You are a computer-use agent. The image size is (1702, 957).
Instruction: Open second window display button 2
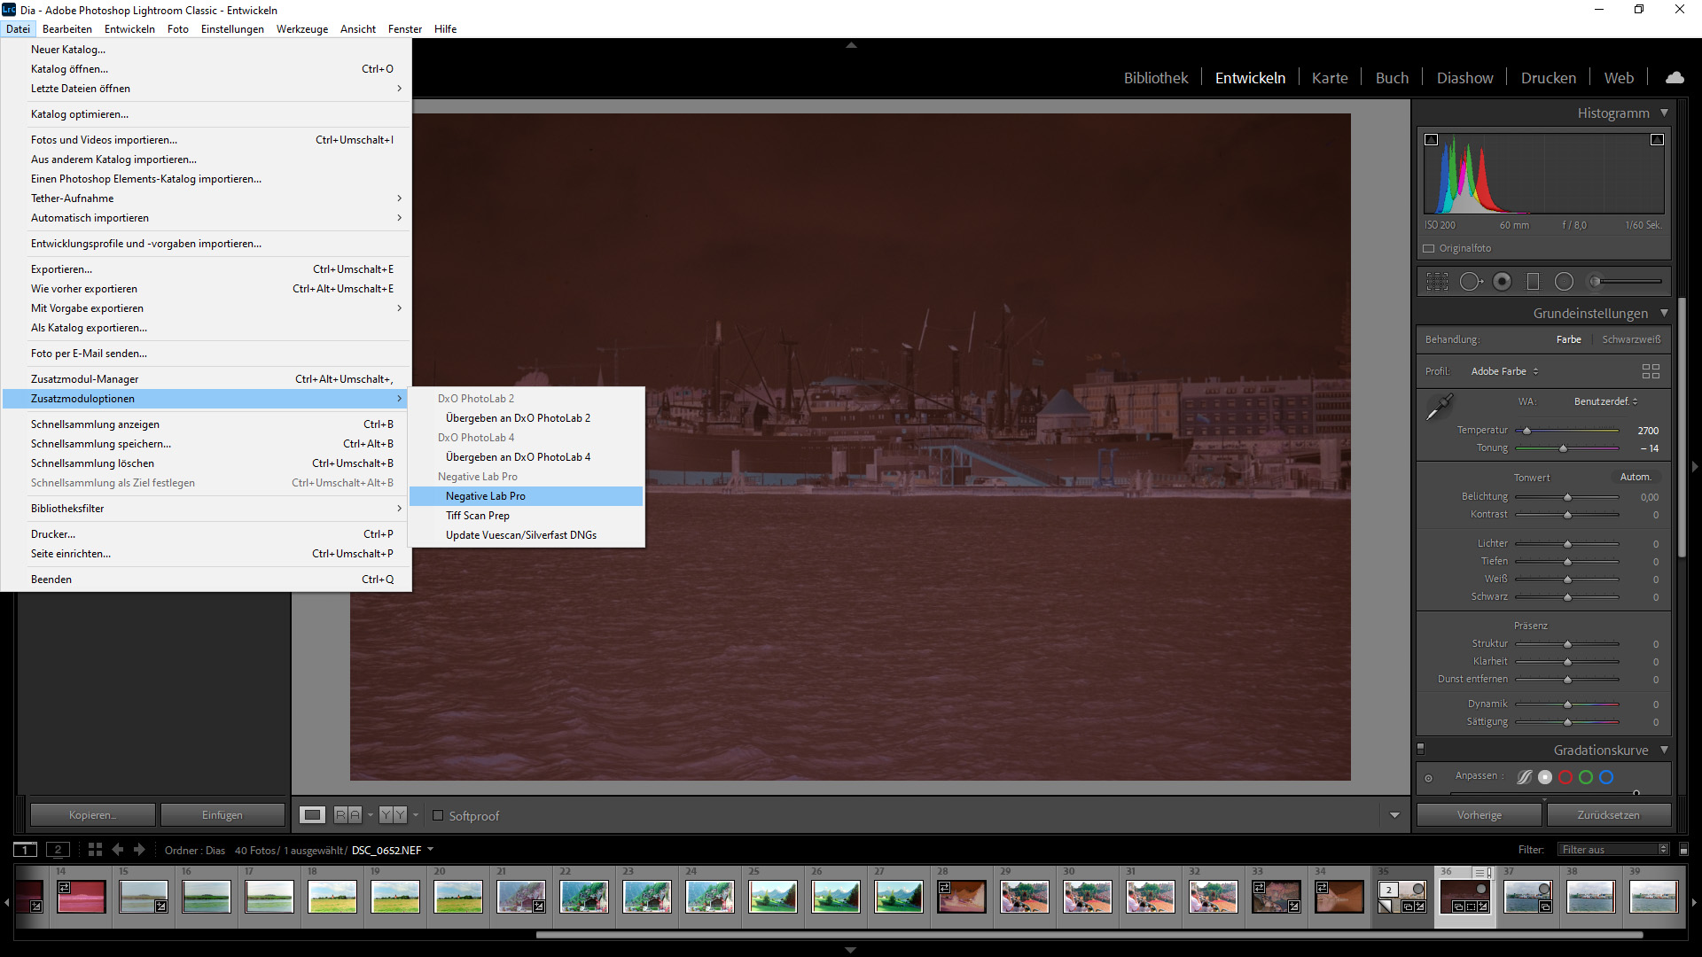point(58,850)
